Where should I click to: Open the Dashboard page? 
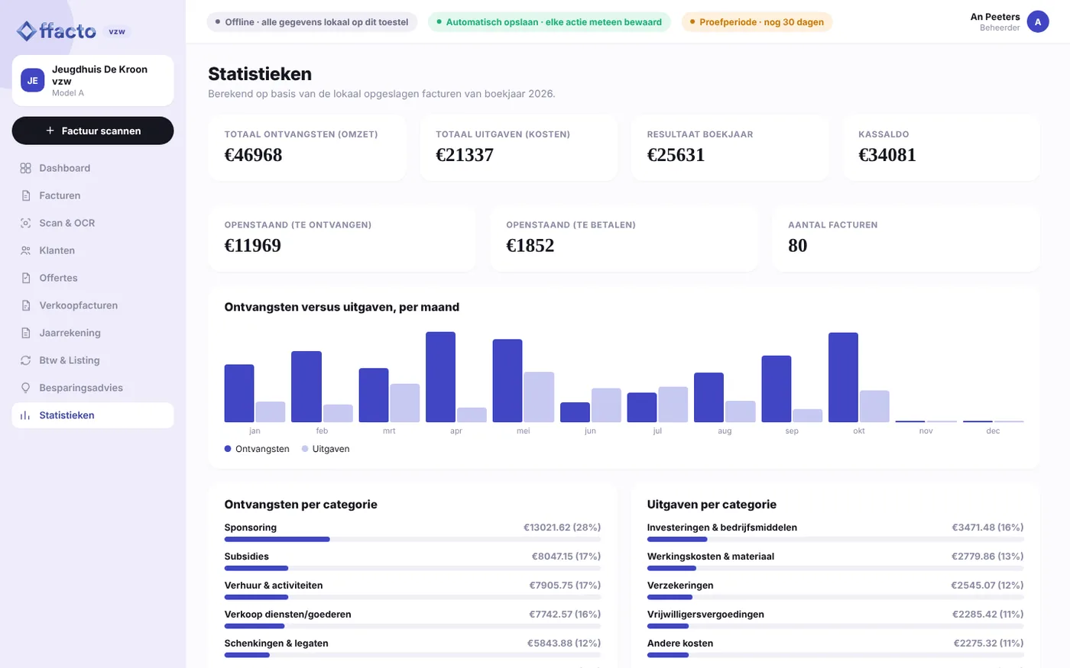(92, 168)
